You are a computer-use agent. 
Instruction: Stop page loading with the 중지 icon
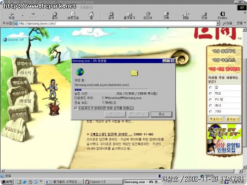54,15
